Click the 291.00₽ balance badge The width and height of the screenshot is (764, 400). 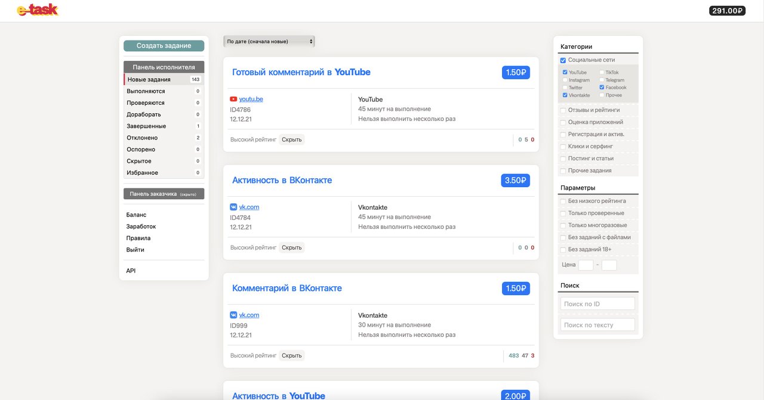point(727,11)
